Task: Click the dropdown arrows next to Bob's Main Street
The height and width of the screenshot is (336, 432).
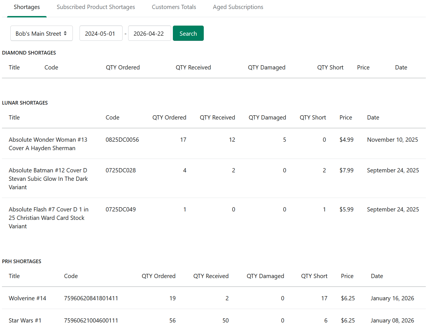Action: pyautogui.click(x=65, y=33)
